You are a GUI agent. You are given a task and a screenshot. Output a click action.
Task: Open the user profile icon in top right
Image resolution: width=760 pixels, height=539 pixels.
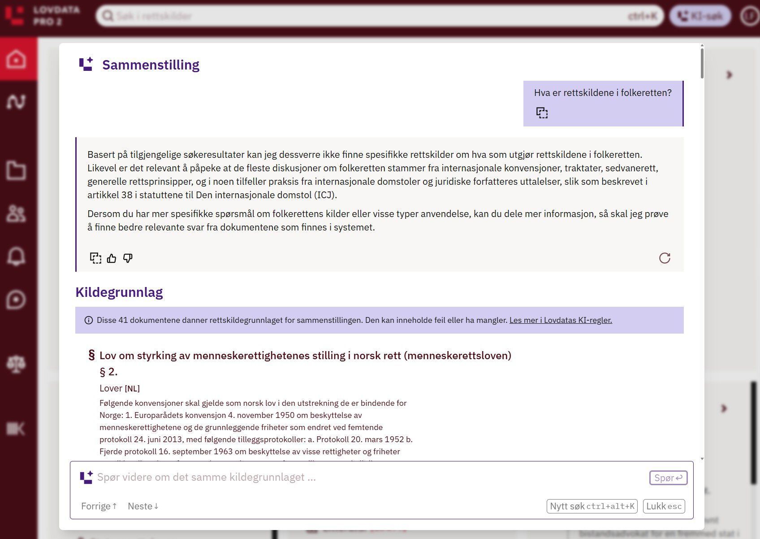(x=750, y=16)
